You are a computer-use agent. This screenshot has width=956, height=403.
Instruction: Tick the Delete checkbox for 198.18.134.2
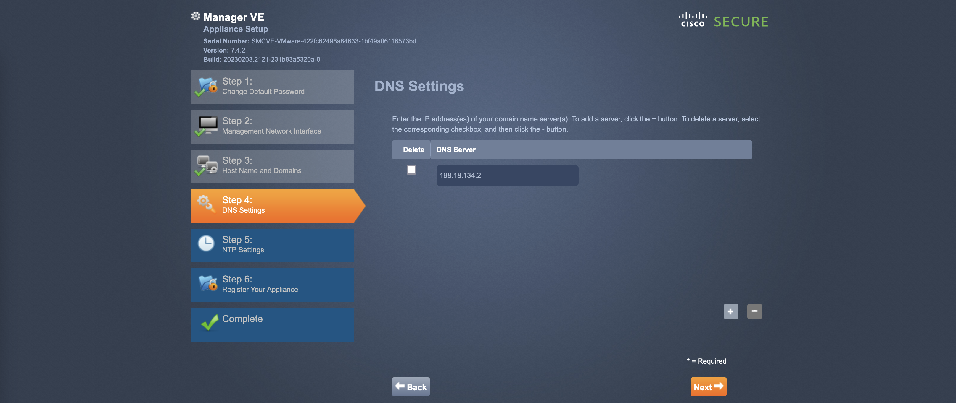pos(411,170)
